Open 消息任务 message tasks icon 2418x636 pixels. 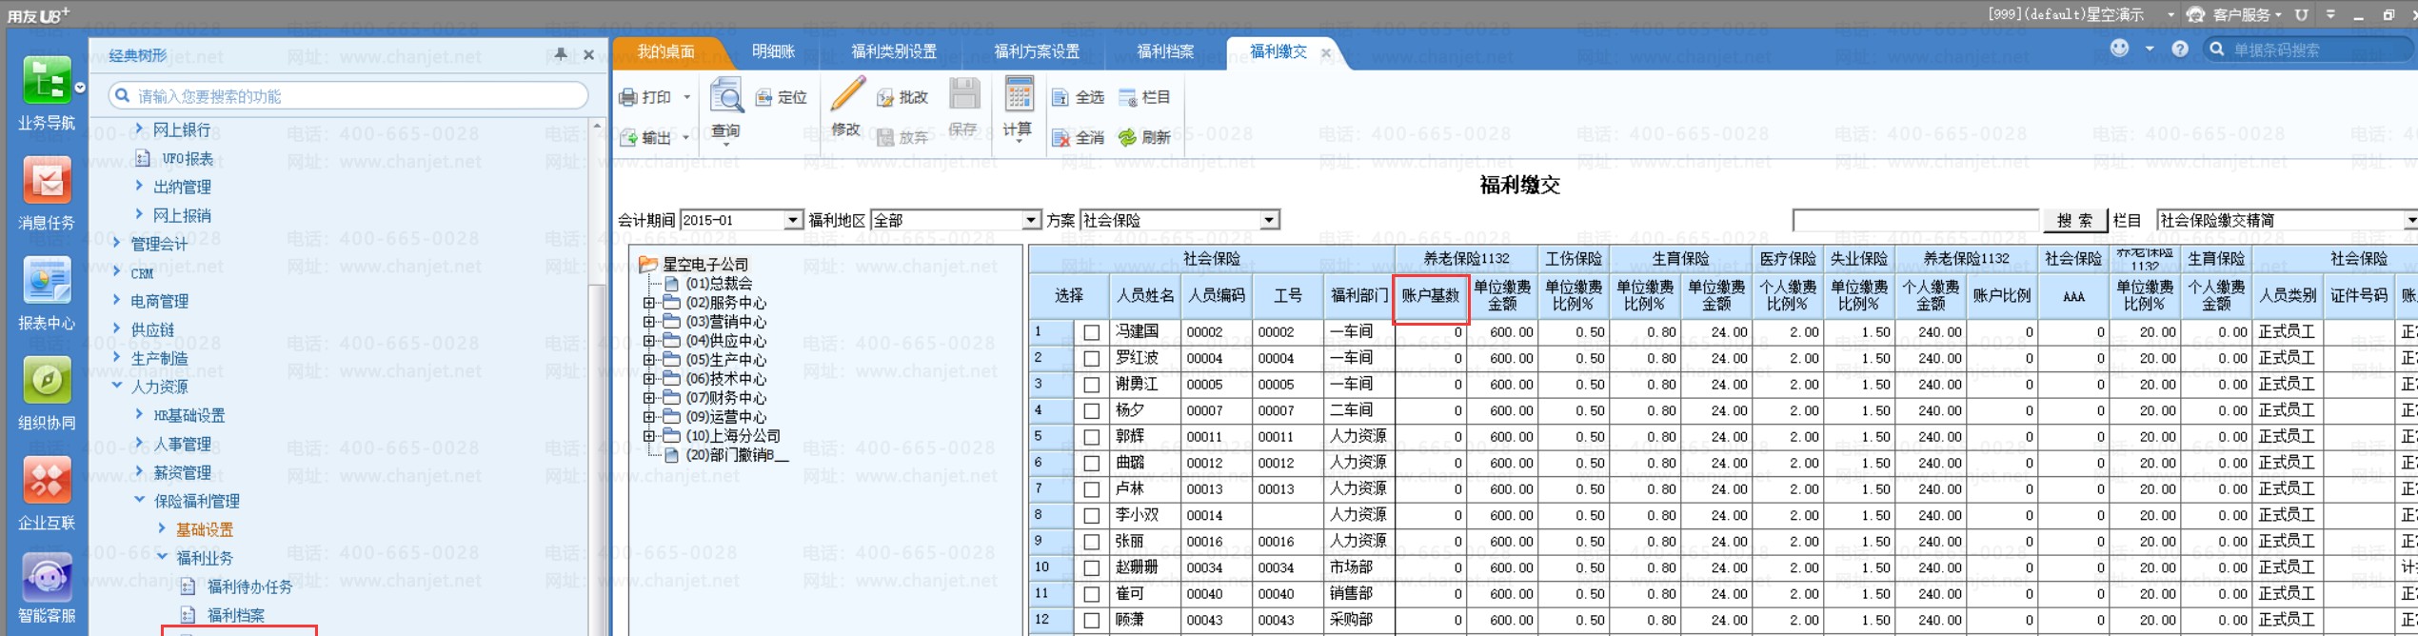[47, 181]
